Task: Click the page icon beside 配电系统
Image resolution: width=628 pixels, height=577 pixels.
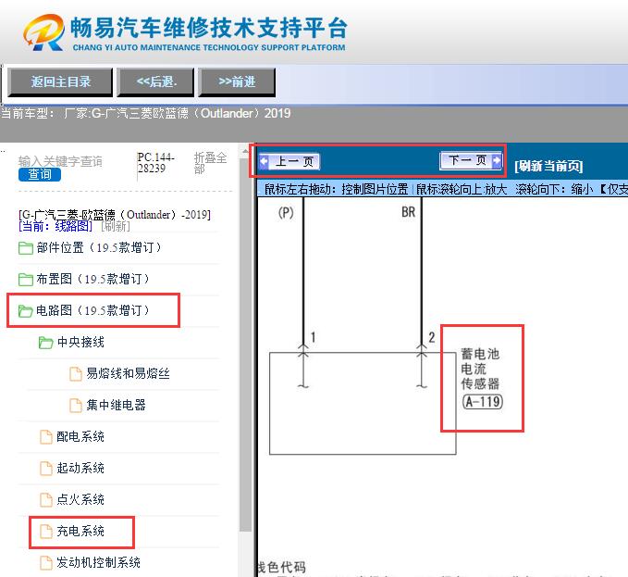Action: (x=46, y=436)
